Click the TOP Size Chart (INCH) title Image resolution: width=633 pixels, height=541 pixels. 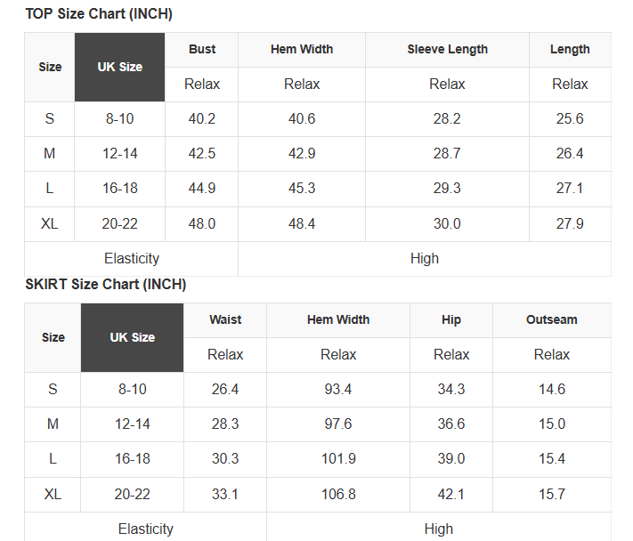coord(99,13)
